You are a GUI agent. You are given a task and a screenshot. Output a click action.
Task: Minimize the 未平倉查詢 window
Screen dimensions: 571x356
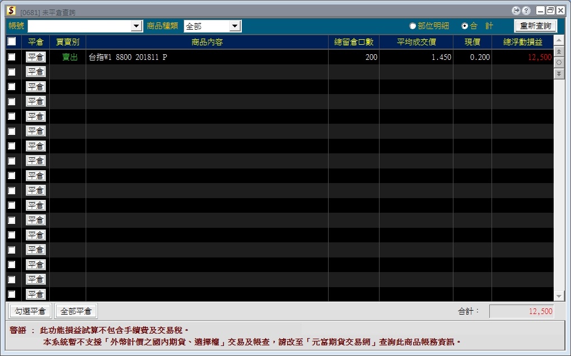[540, 11]
